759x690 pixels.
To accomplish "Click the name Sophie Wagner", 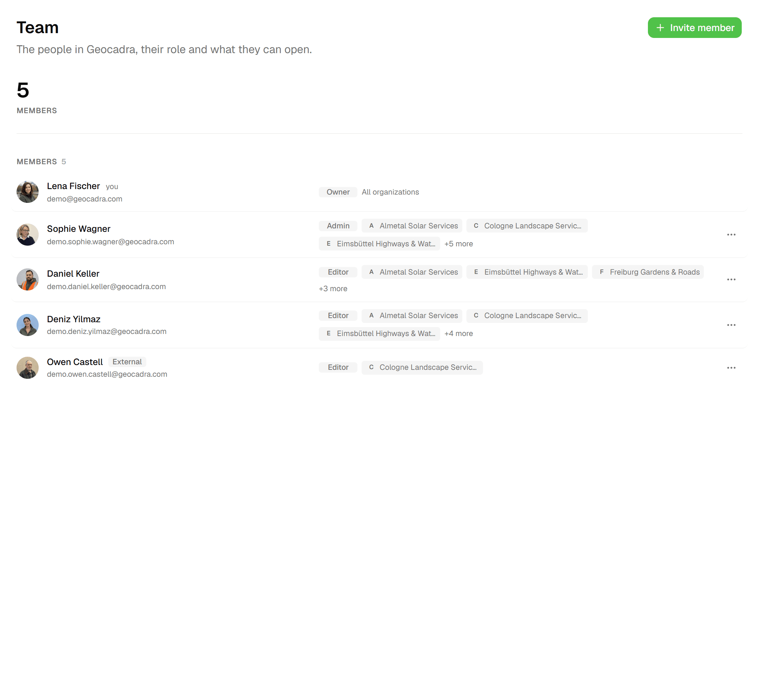I will tap(78, 229).
